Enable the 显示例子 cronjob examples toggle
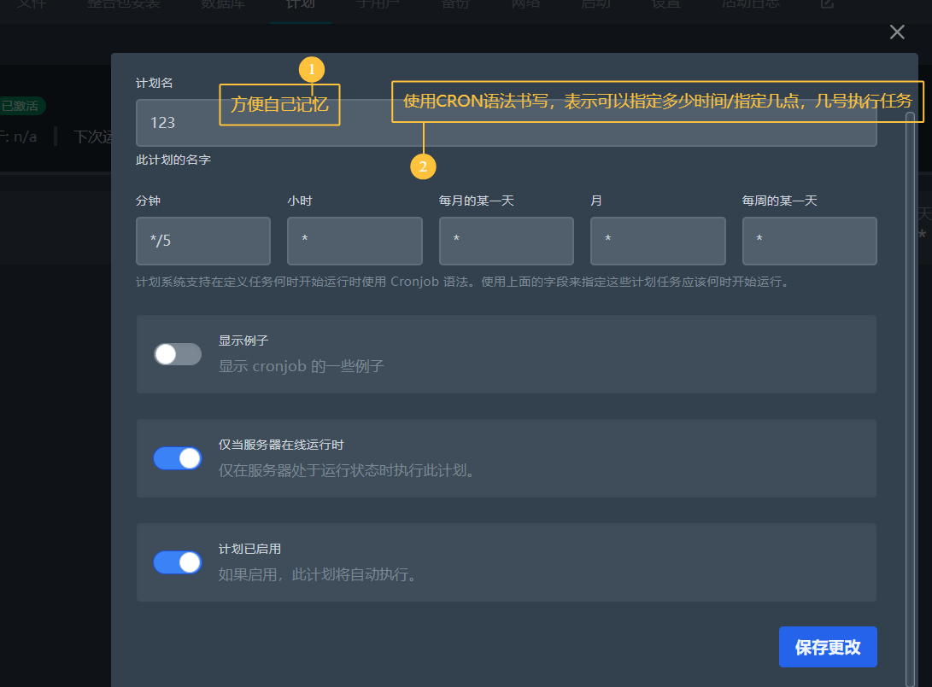This screenshot has width=932, height=687. pyautogui.click(x=178, y=354)
